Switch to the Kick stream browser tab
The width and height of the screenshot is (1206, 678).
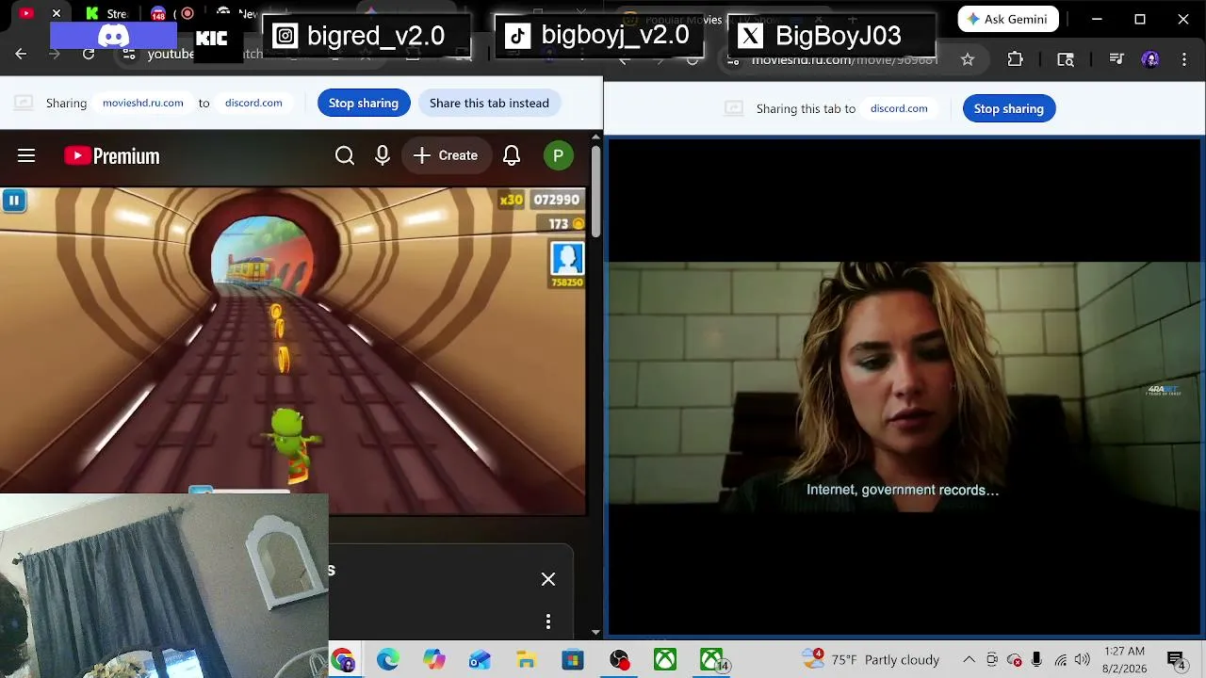(106, 13)
